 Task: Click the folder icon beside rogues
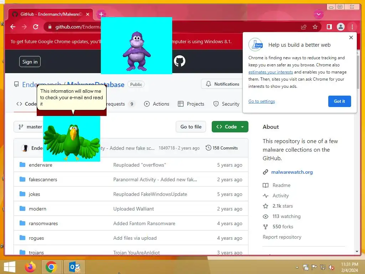pos(22,238)
